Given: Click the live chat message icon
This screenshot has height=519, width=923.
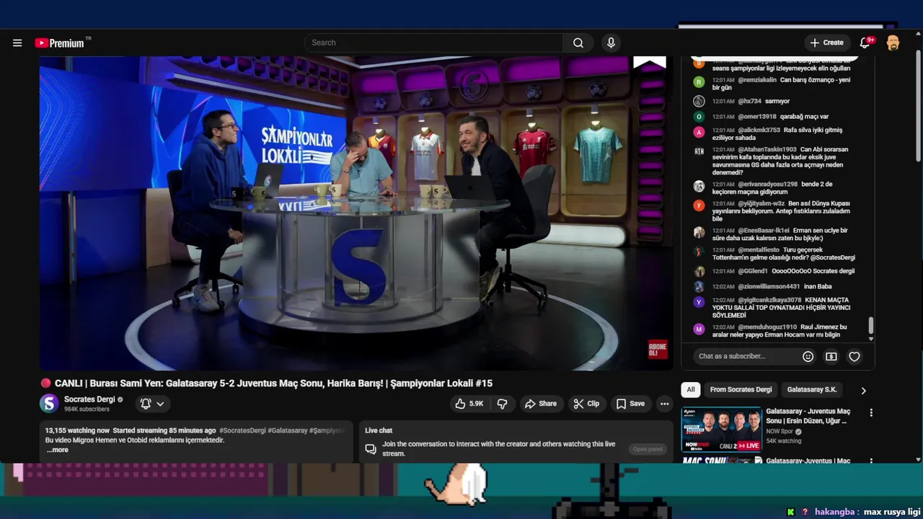Looking at the screenshot, I should tap(371, 449).
